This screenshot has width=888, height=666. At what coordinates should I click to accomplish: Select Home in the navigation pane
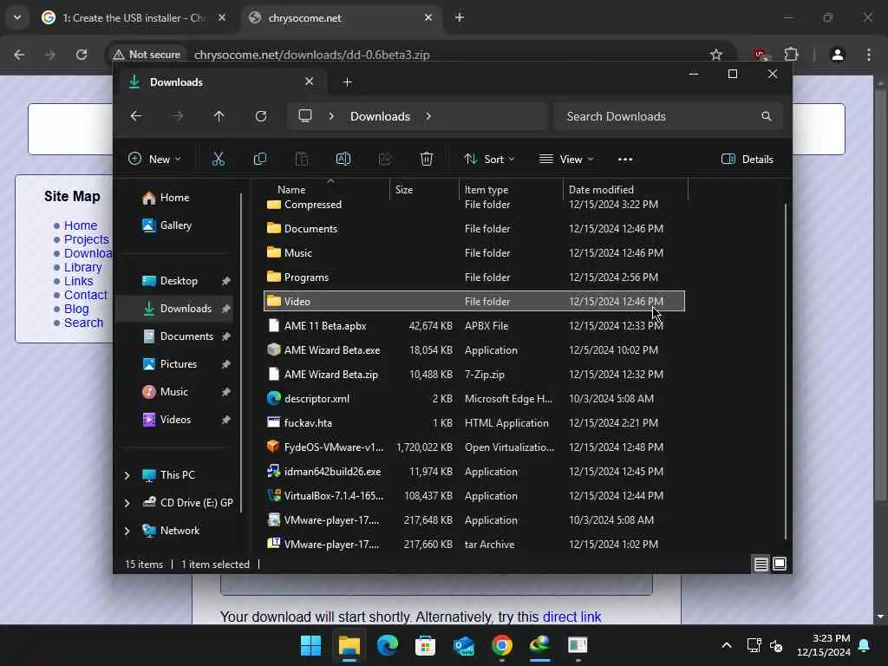[x=174, y=198]
